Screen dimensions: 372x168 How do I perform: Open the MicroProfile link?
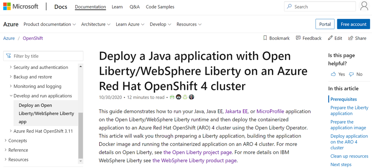270,111
